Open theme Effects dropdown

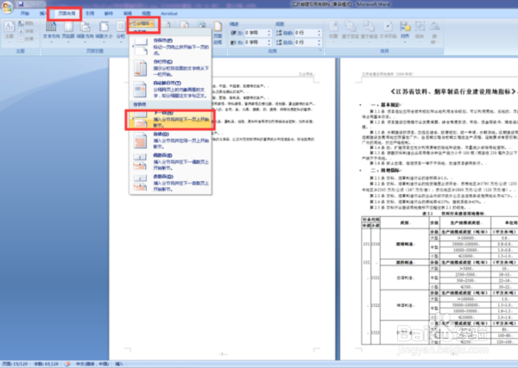(27, 39)
